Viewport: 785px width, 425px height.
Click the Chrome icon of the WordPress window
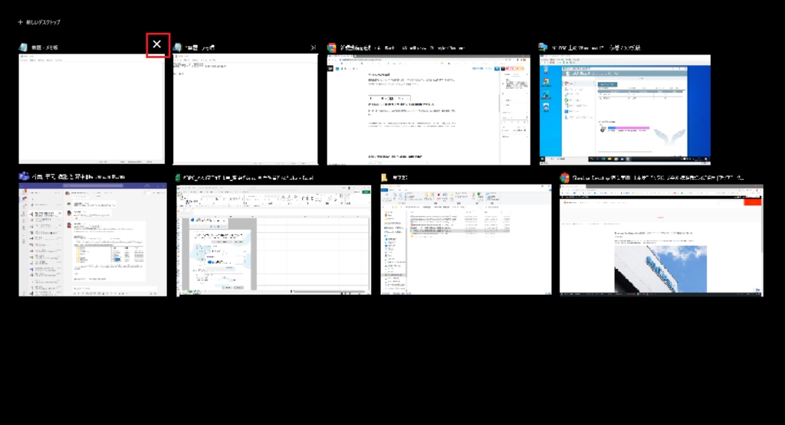331,47
